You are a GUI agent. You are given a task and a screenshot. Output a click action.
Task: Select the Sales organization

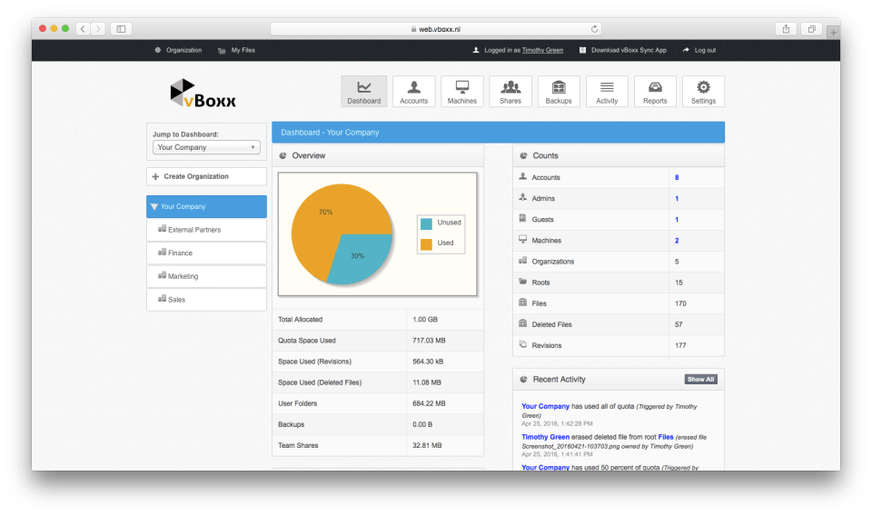point(206,299)
